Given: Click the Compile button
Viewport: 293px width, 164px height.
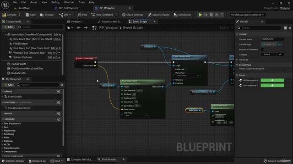Looking at the screenshot, I should (x=9, y=15).
